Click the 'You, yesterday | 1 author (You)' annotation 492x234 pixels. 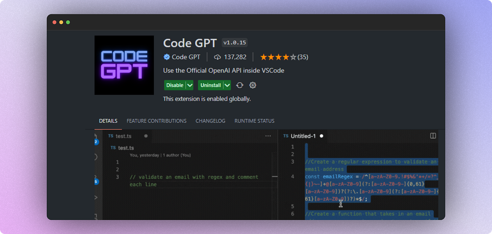point(160,155)
